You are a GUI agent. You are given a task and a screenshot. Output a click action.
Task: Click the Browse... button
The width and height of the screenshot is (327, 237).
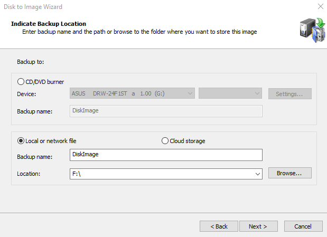click(x=290, y=173)
